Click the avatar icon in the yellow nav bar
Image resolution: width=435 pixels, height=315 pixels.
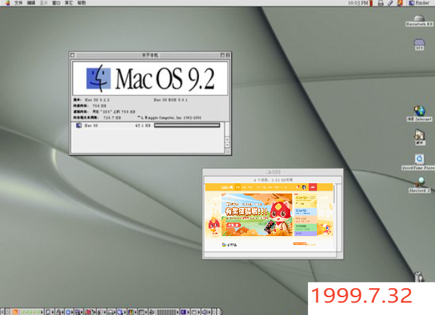tap(304, 187)
